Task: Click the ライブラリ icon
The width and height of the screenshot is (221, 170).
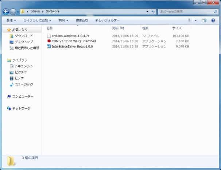Action: [x=9, y=60]
